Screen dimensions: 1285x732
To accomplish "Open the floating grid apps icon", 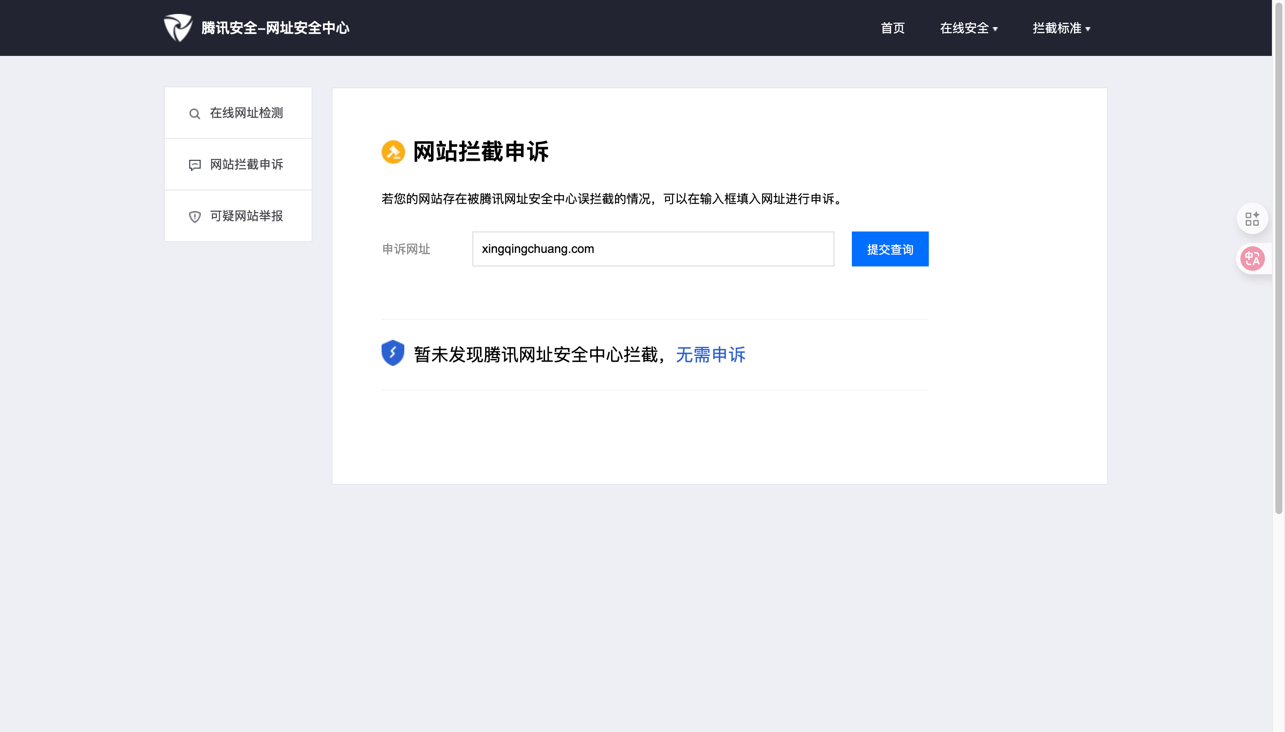I will (1252, 219).
